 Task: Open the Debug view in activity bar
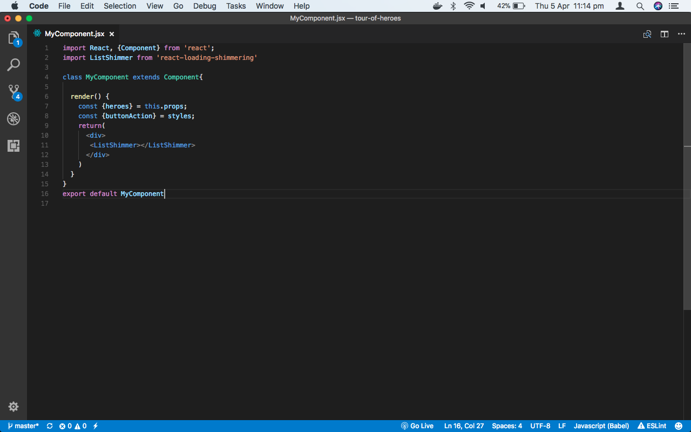13,119
